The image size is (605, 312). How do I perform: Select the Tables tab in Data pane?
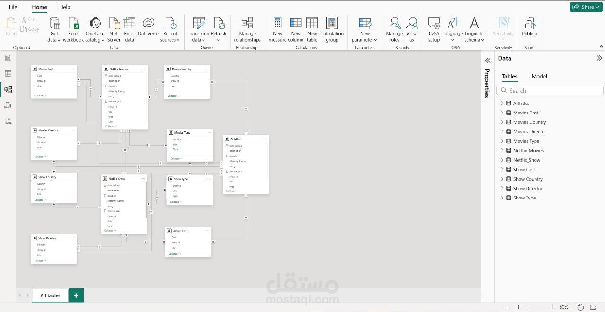coord(510,76)
